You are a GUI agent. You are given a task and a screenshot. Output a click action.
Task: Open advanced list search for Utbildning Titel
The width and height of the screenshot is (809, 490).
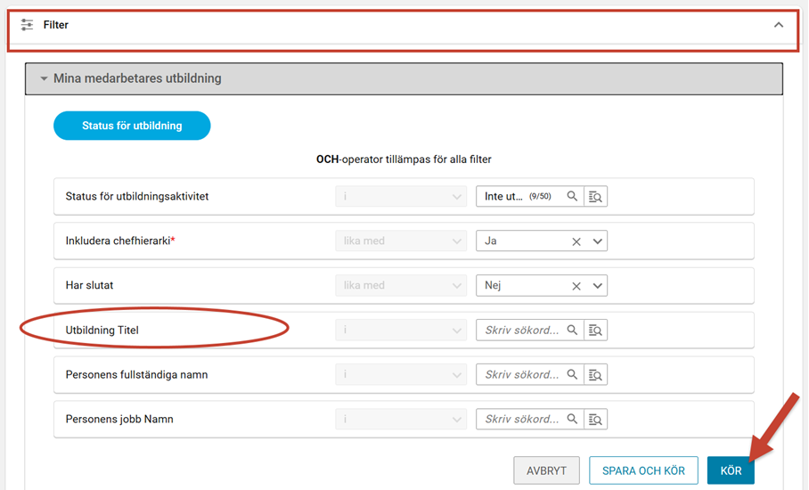tap(595, 331)
